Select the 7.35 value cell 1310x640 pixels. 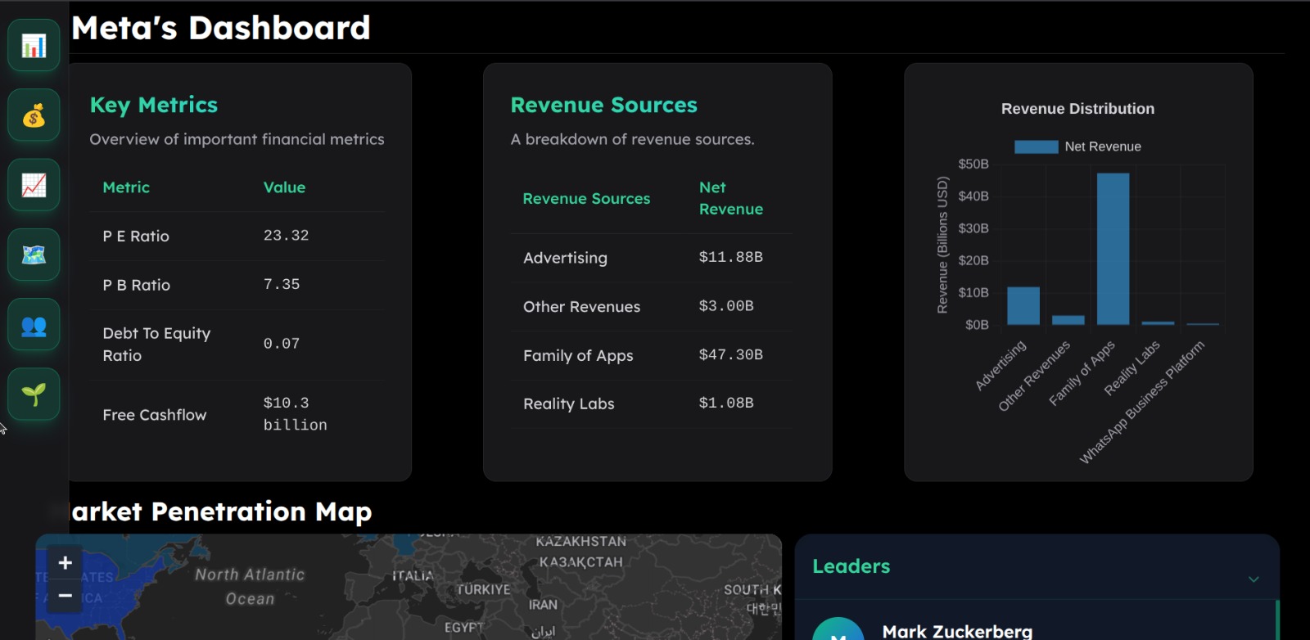(x=282, y=284)
